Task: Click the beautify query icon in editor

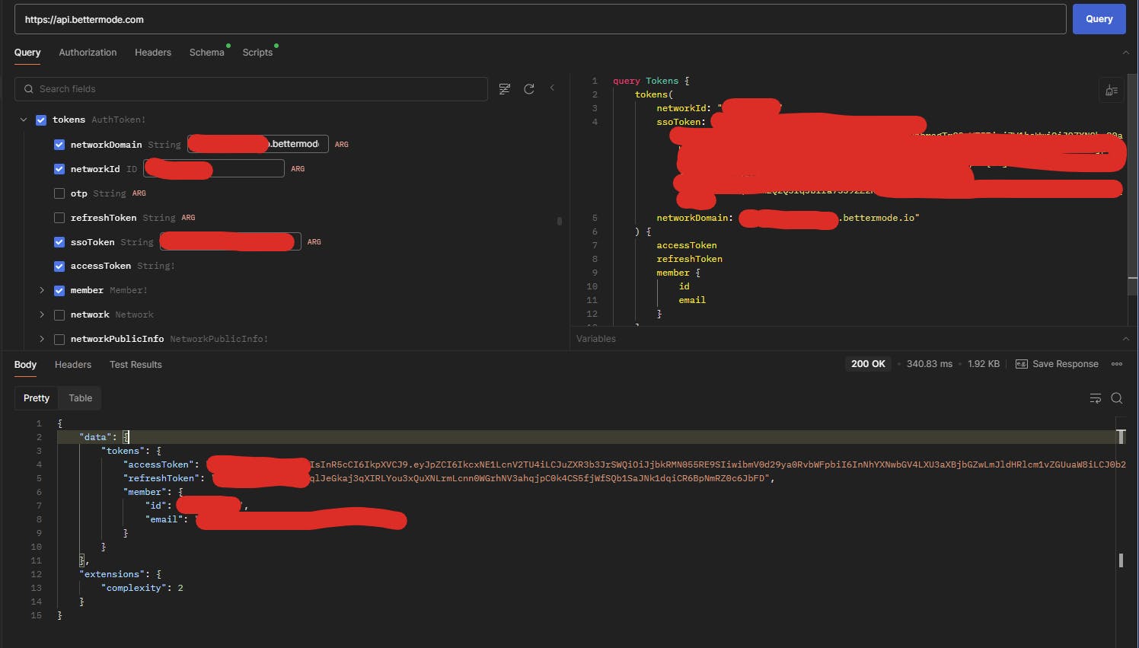Action: [1112, 91]
